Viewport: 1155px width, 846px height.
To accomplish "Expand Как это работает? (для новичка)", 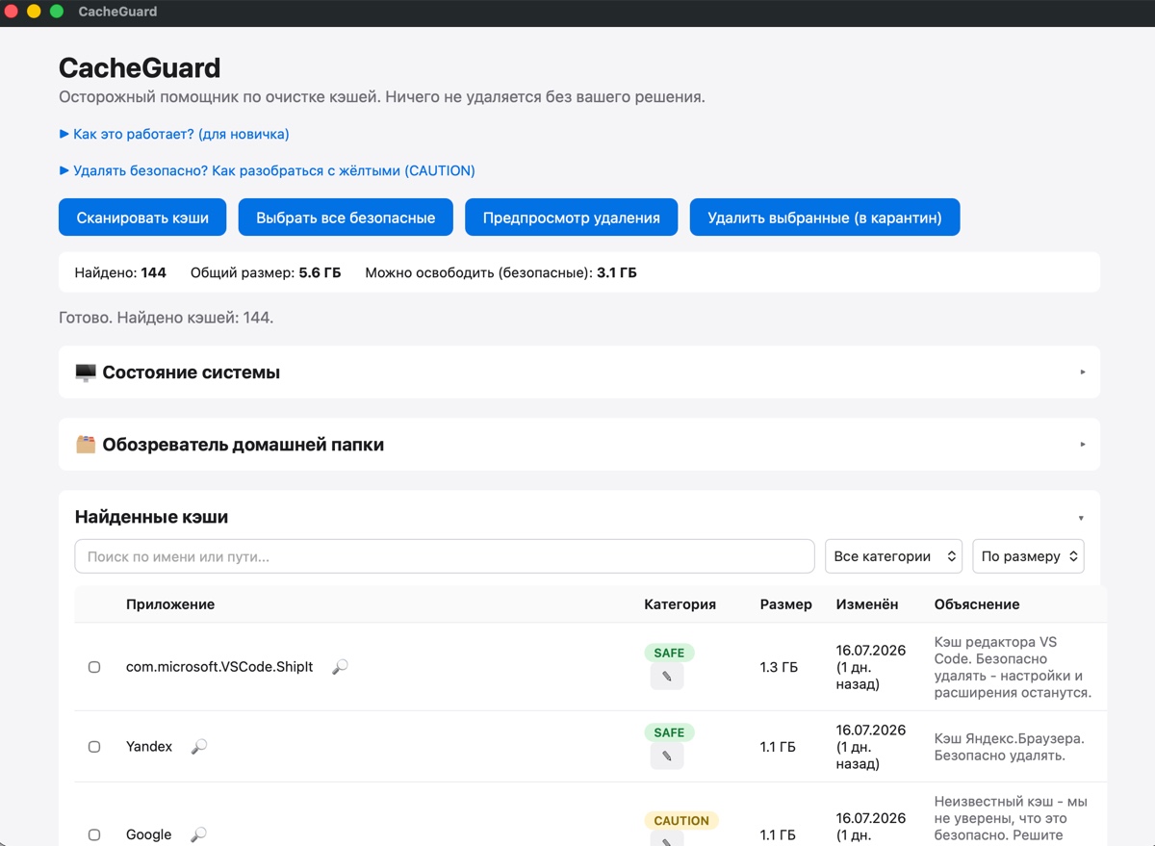I will tap(174, 134).
